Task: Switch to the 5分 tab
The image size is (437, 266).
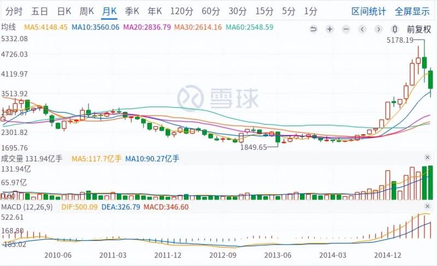Action: (288, 11)
